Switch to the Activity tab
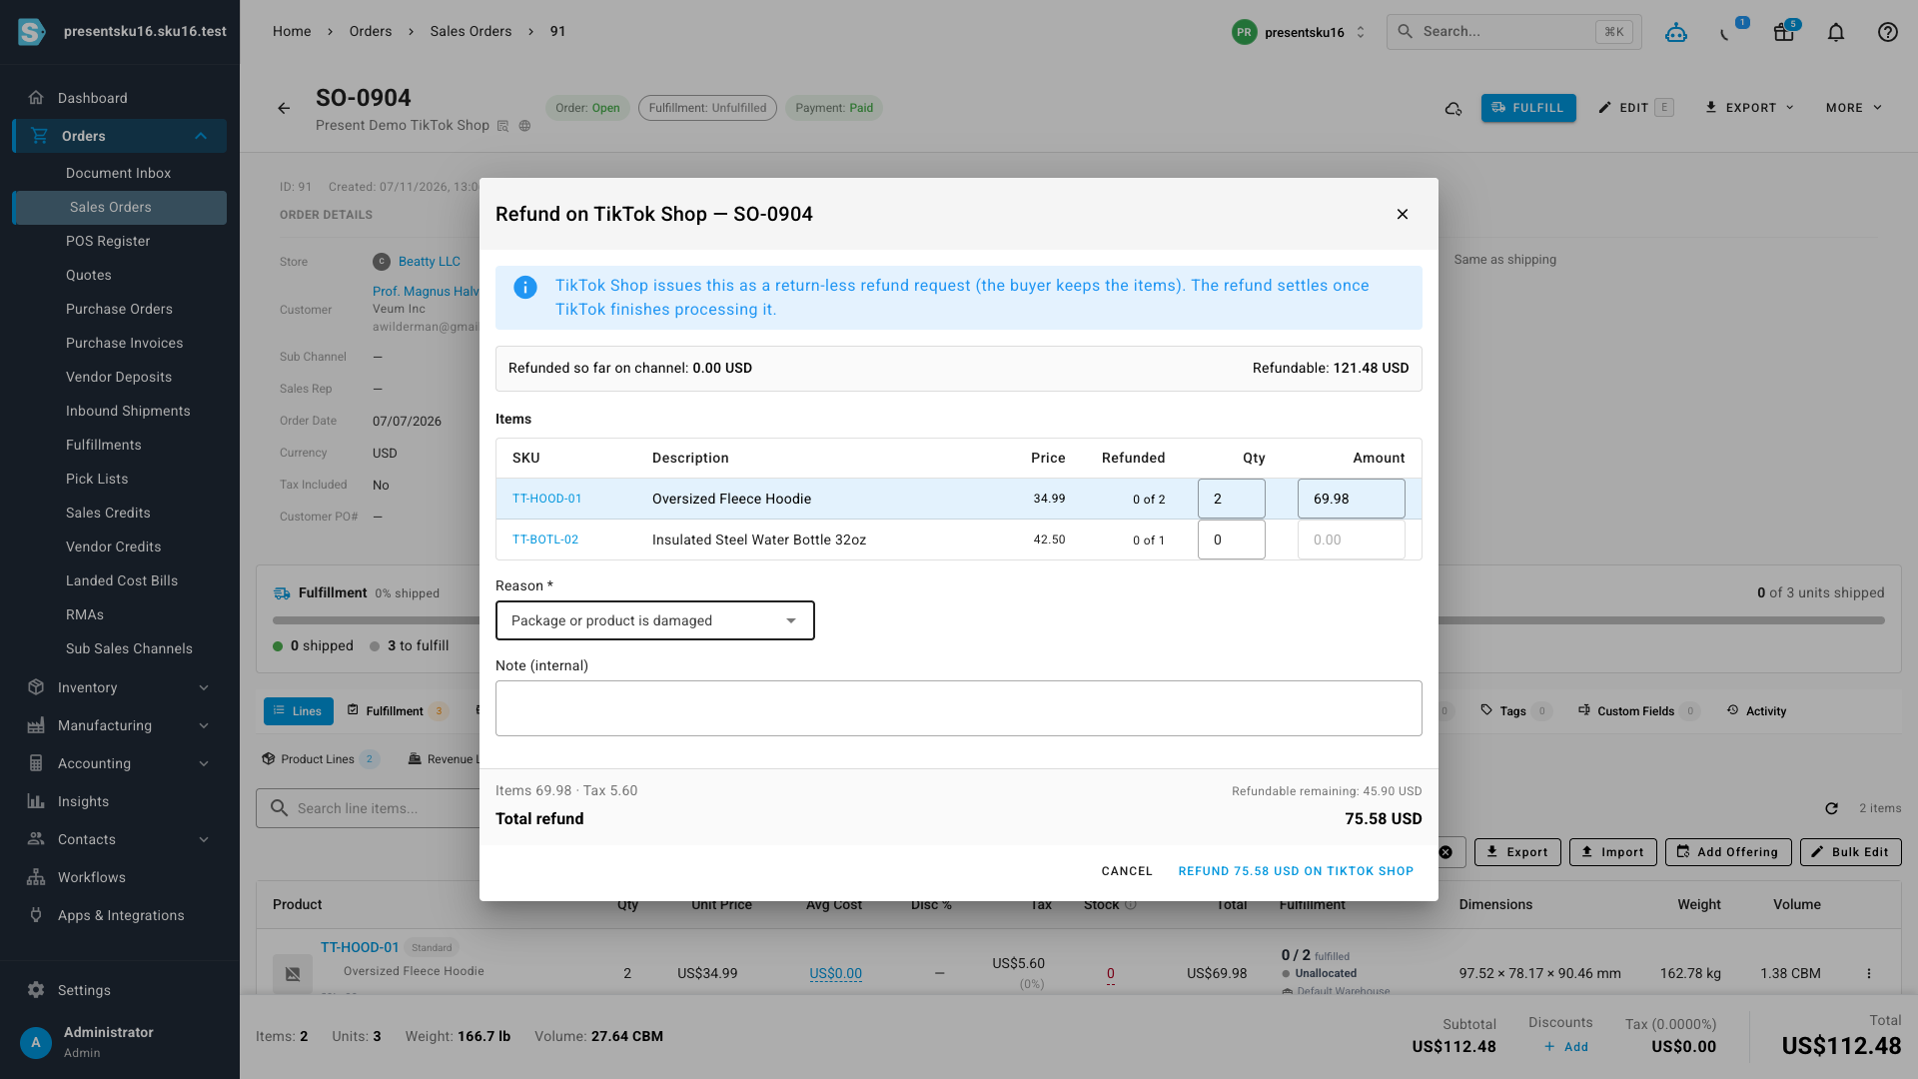This screenshot has height=1079, width=1918. point(1757,711)
